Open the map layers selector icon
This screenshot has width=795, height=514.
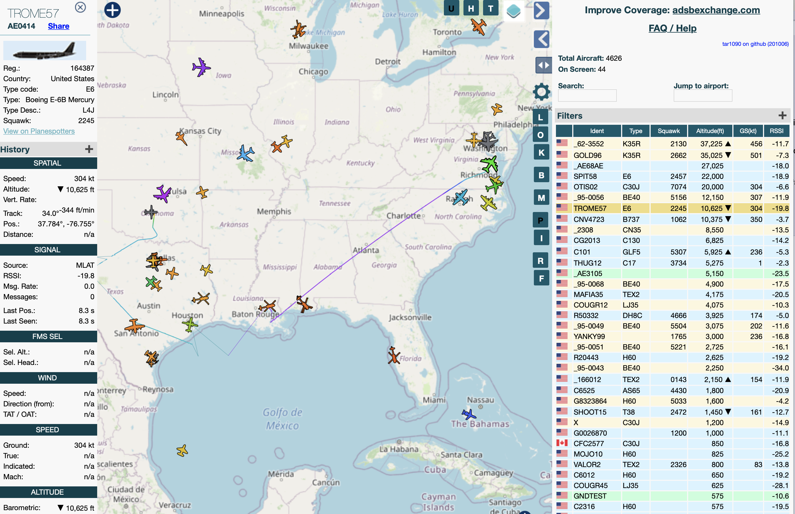(x=513, y=11)
